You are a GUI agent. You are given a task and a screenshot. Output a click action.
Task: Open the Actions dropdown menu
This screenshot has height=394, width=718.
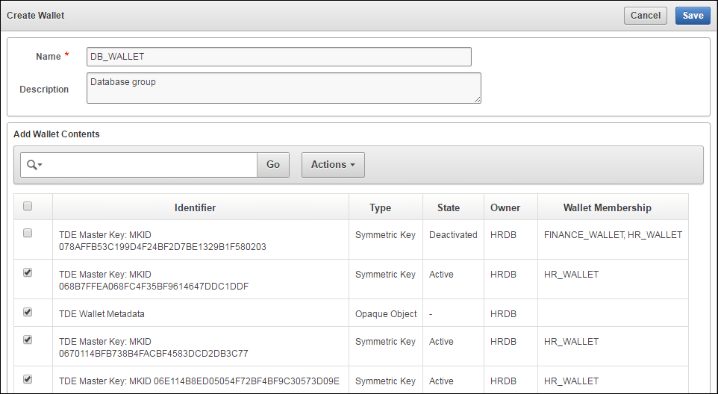[x=333, y=165]
